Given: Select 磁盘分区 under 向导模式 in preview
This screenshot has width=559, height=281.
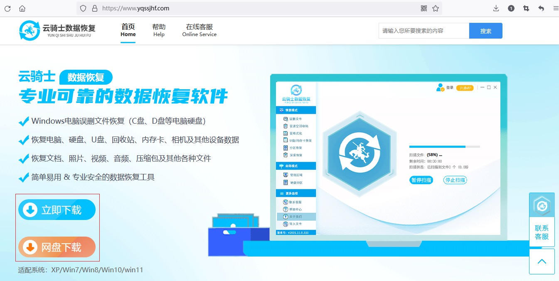Looking at the screenshot, I should (293, 183).
